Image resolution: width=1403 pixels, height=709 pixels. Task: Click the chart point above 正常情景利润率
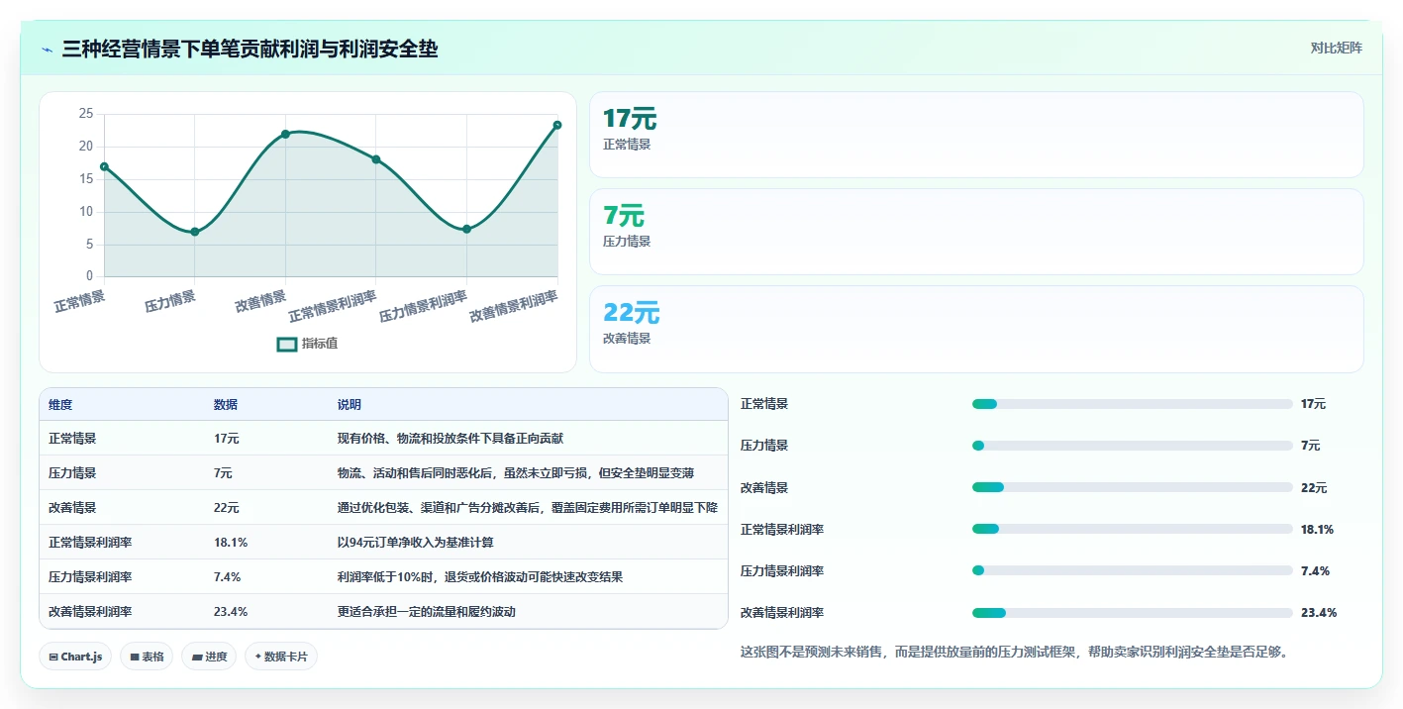pos(376,159)
